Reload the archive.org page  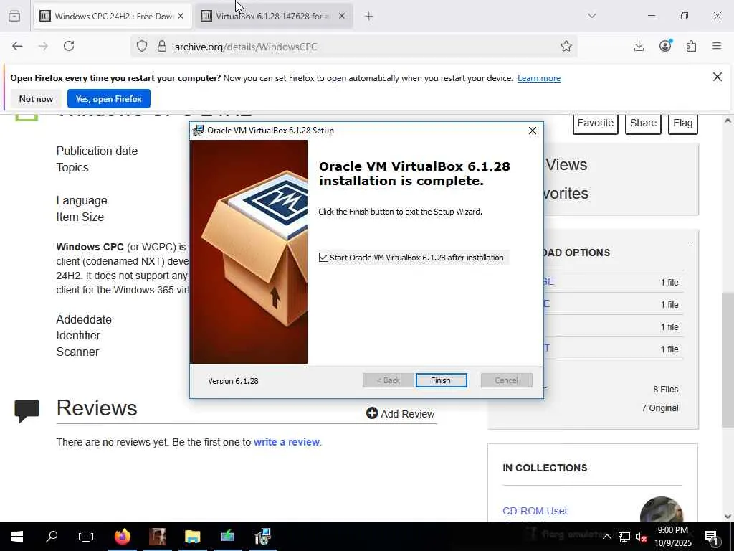[69, 46]
